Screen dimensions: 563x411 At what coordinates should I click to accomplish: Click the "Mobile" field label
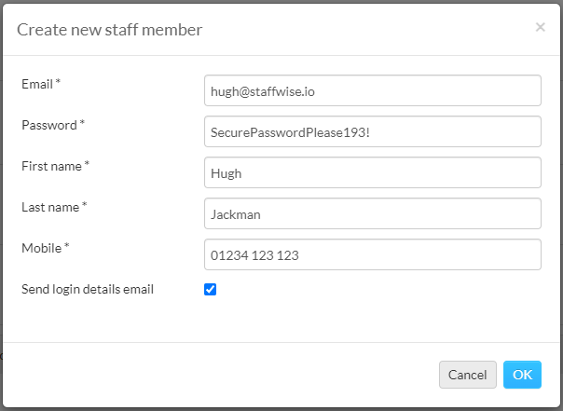click(41, 248)
